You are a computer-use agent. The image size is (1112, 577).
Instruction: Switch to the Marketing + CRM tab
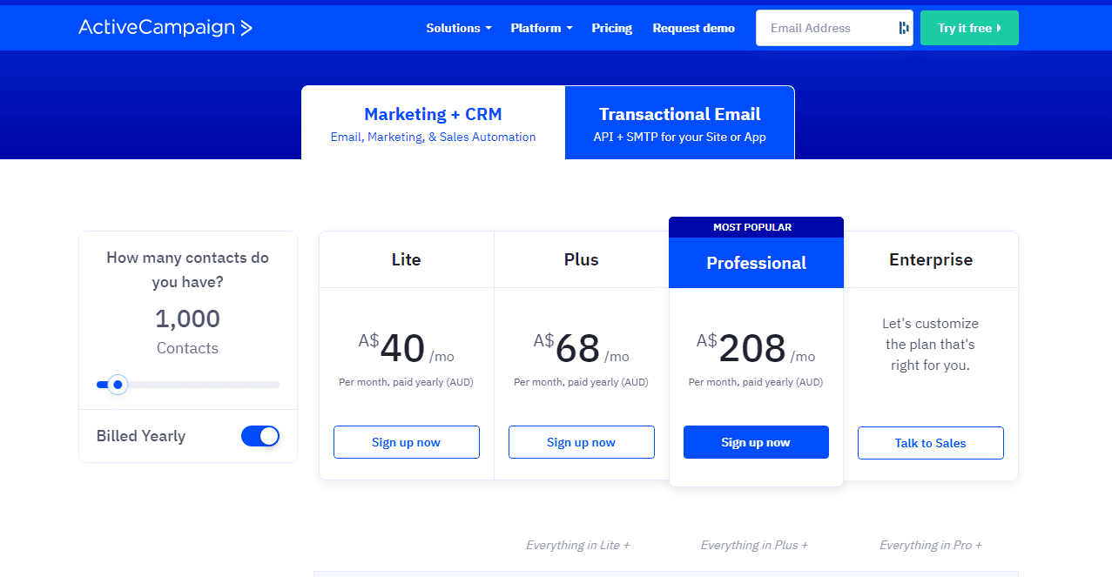coord(433,123)
